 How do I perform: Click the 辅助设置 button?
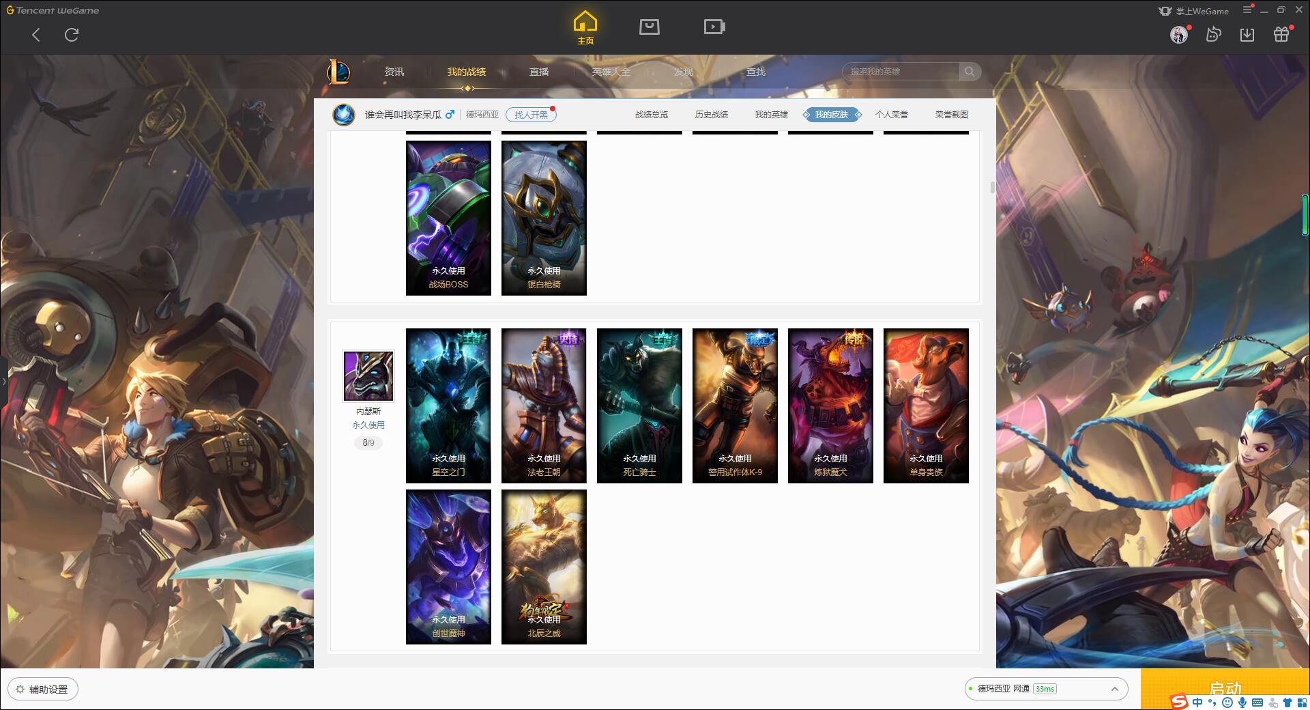(x=43, y=690)
